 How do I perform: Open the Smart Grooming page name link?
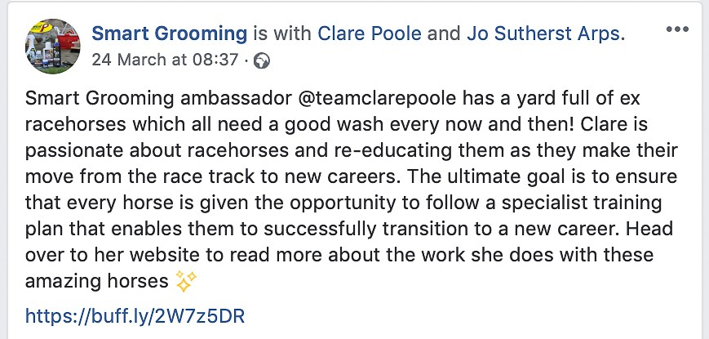pos(169,33)
